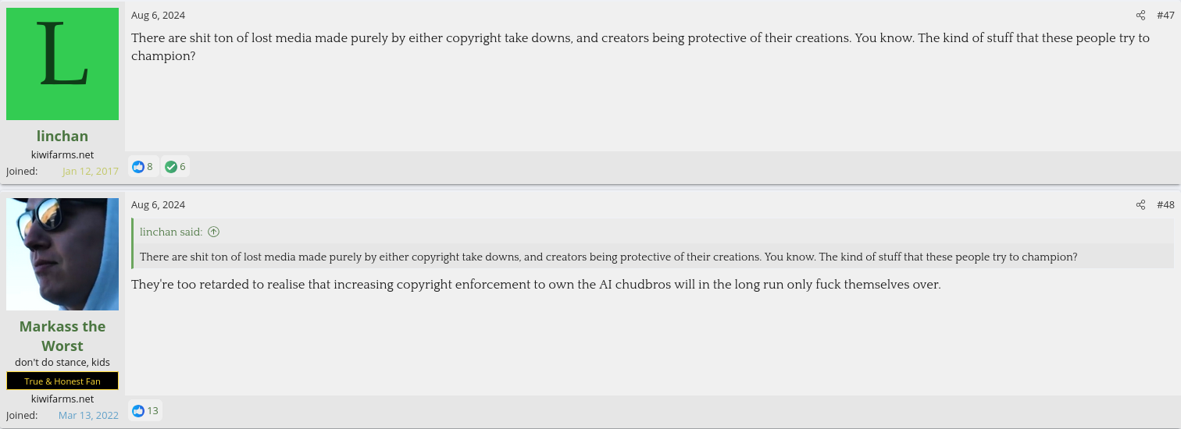Open linchan's username profile link
Viewport: 1181px width, 429px height.
click(62, 136)
